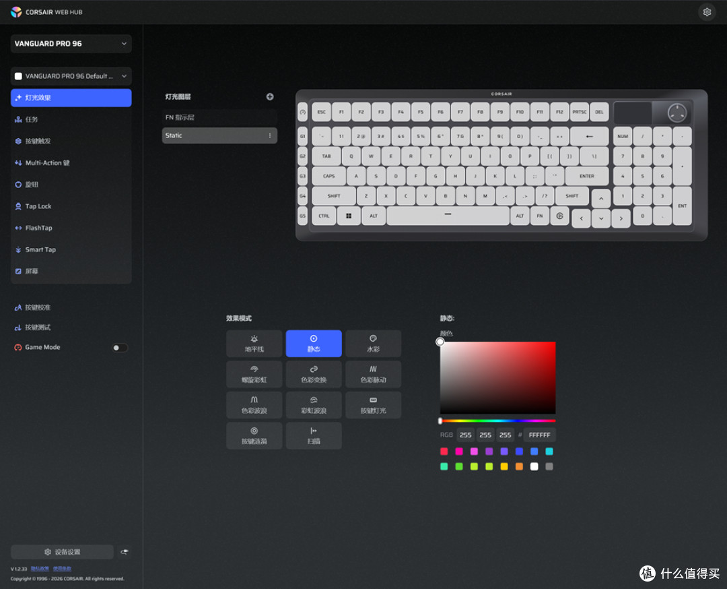727x589 pixels.
Task: Click the hex color FFFFFF input field
Action: 539,435
